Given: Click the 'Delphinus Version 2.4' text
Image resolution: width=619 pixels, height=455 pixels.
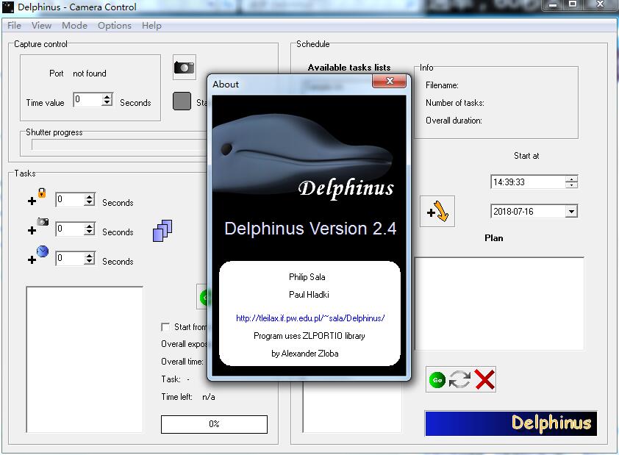Looking at the screenshot, I should pos(310,229).
